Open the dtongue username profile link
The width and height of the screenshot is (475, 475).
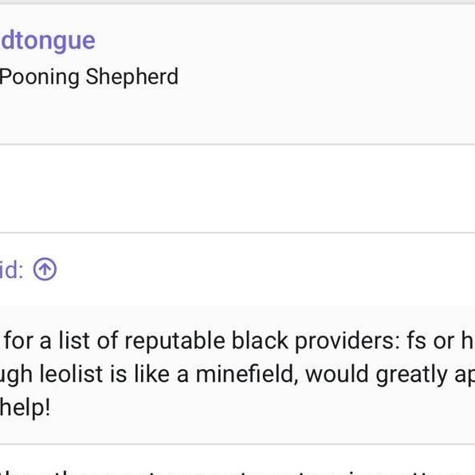coord(48,41)
